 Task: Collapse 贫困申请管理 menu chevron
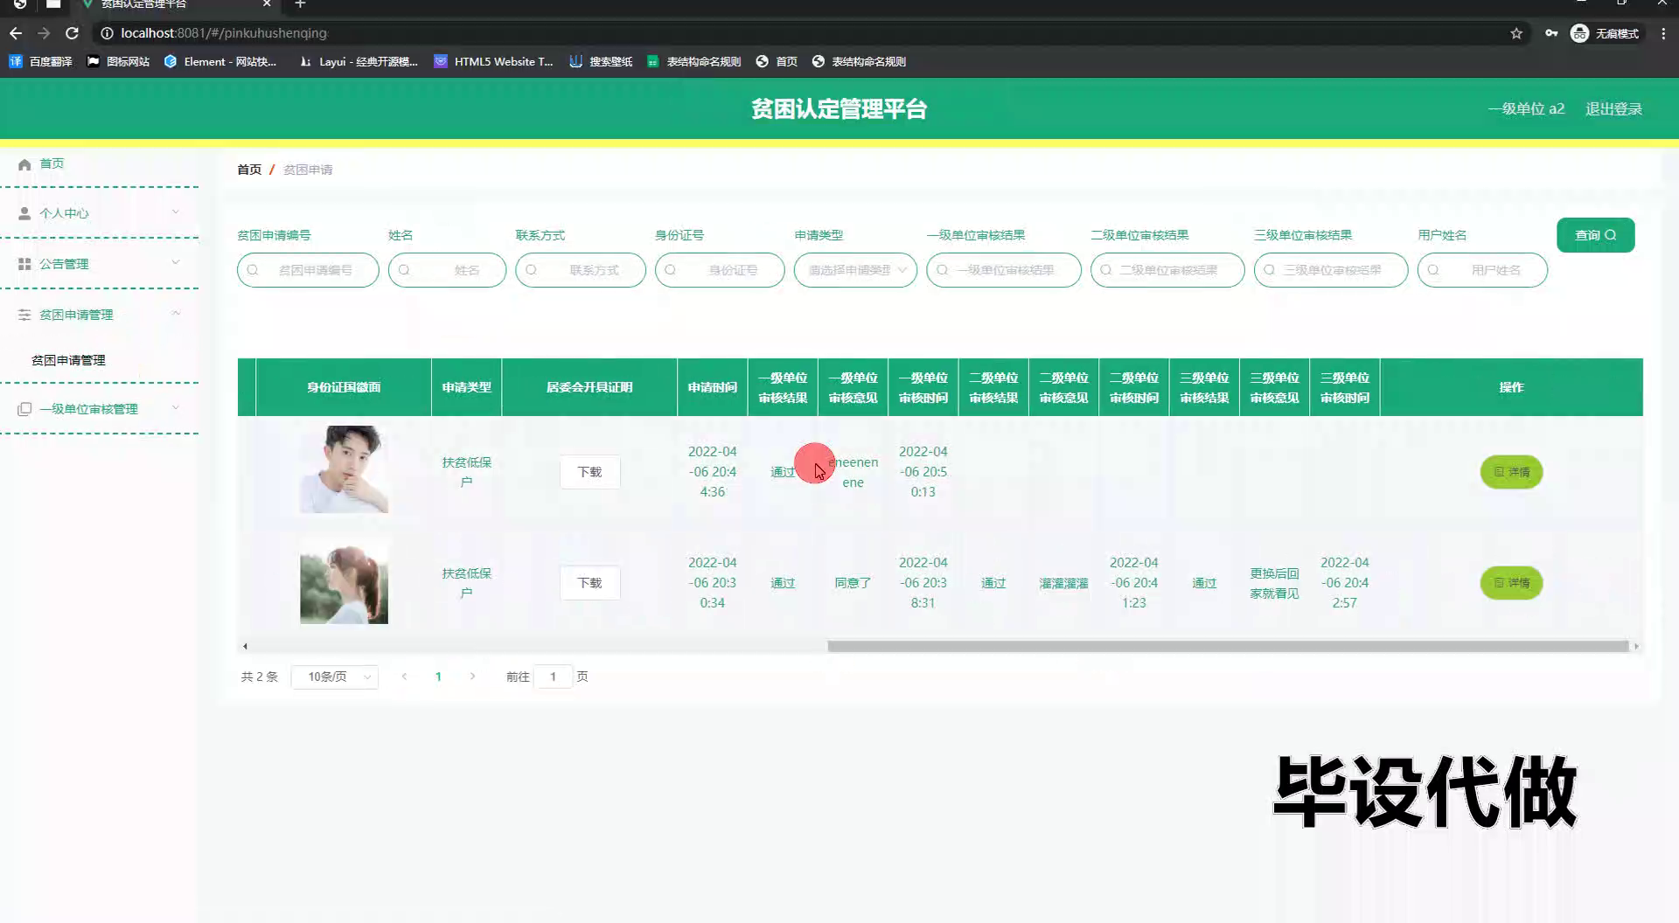[176, 313]
